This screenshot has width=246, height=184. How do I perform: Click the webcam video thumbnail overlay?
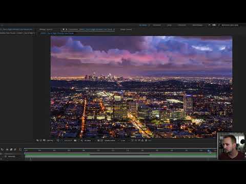pos(232,146)
